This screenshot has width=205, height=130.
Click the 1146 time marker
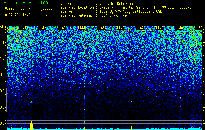120,28
